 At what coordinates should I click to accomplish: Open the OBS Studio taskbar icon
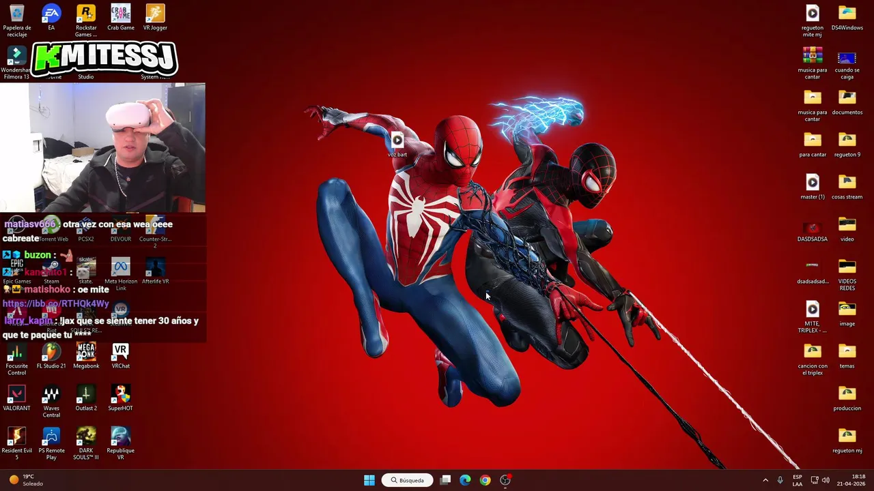click(505, 480)
